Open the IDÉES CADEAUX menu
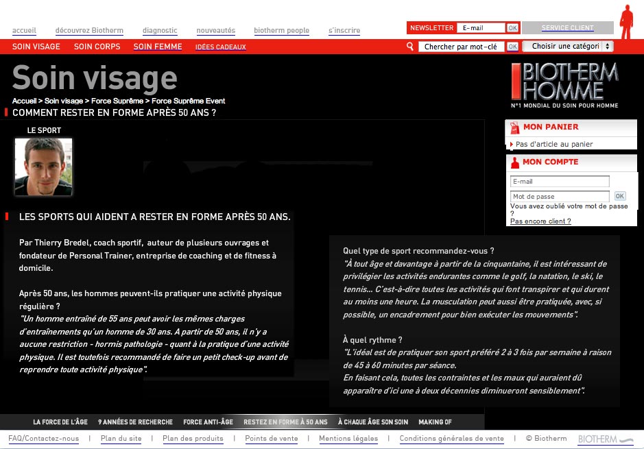This screenshot has height=449, width=644. (221, 47)
